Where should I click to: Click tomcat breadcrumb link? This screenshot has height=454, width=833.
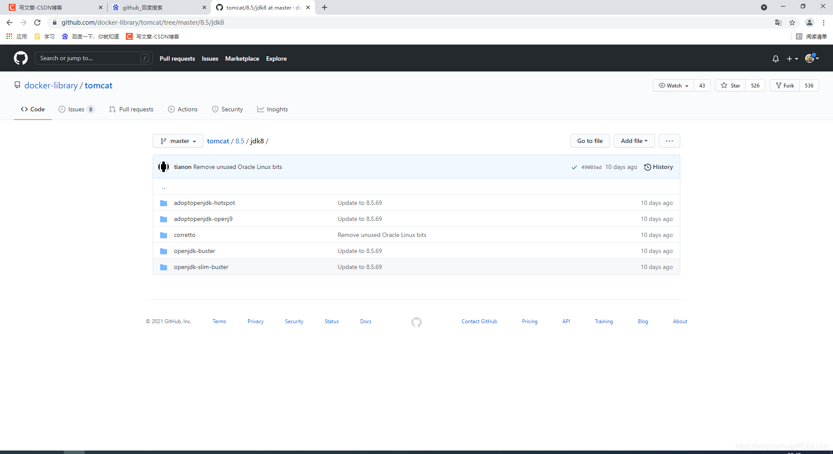point(218,141)
